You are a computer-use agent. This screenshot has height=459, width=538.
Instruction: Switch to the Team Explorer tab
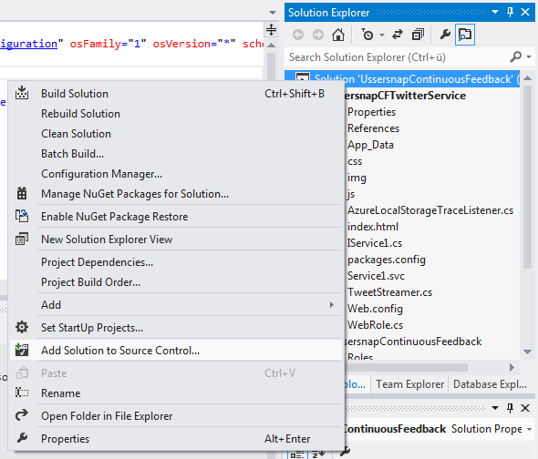409,384
